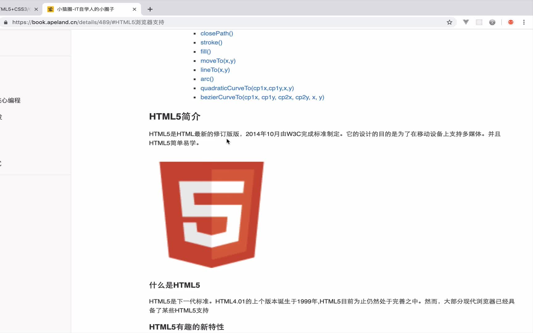The height and width of the screenshot is (333, 533).
Task: Click the paragraph starting HTML5是下一代标准
Action: coord(332,306)
